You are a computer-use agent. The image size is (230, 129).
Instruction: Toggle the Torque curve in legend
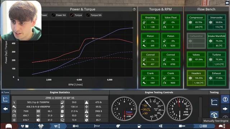click(76, 15)
